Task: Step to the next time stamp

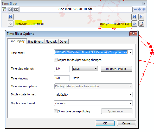Action: [x=134, y=17]
